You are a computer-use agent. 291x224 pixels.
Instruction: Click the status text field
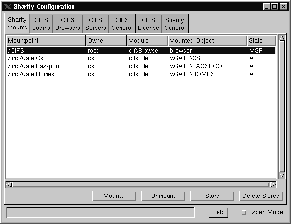pyautogui.click(x=101, y=212)
